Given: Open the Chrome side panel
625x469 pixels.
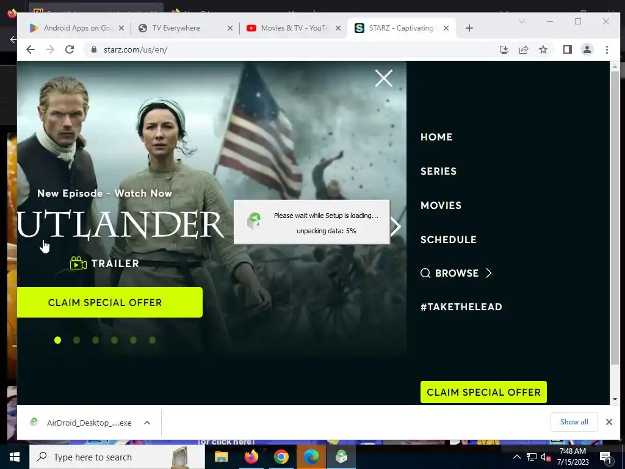Looking at the screenshot, I should tap(567, 49).
